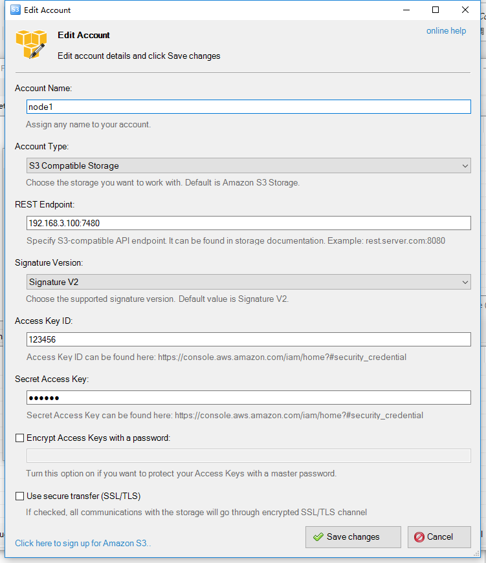The width and height of the screenshot is (486, 563).
Task: Maximize the Edit Account window
Action: pos(436,10)
